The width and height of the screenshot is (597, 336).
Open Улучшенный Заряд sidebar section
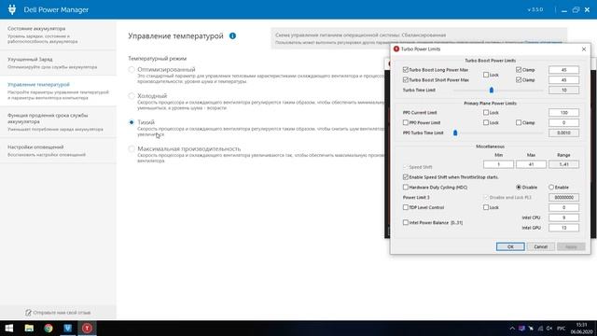58,63
